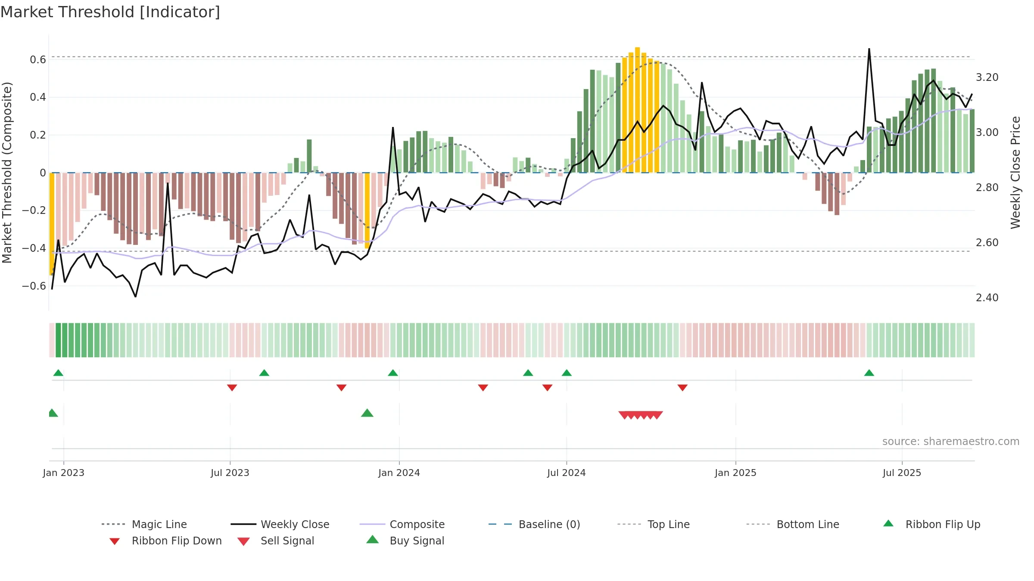Click the red flip-down triangle around Nov 2023
The width and height of the screenshot is (1034, 581).
[x=341, y=388]
